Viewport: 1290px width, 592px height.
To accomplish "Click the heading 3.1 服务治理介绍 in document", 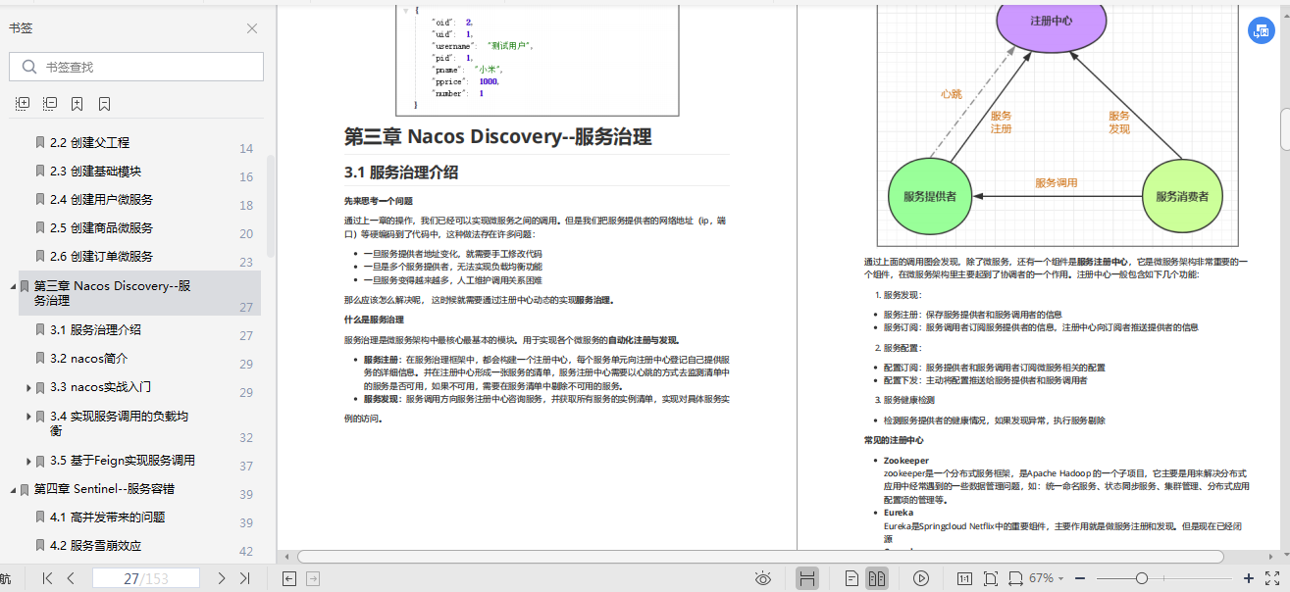I will (x=401, y=173).
